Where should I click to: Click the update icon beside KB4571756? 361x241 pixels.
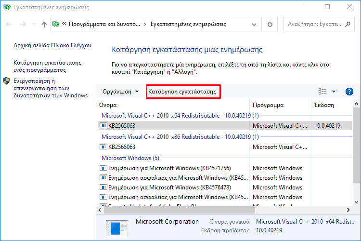103,168
